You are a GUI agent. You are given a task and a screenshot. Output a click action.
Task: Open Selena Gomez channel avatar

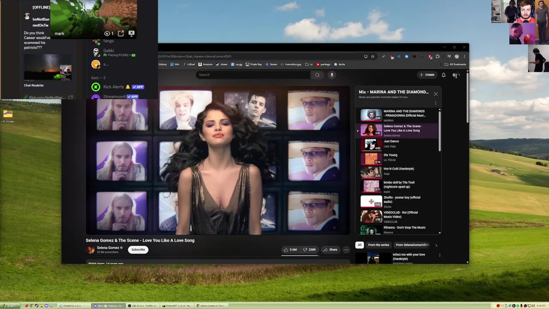[x=90, y=249]
